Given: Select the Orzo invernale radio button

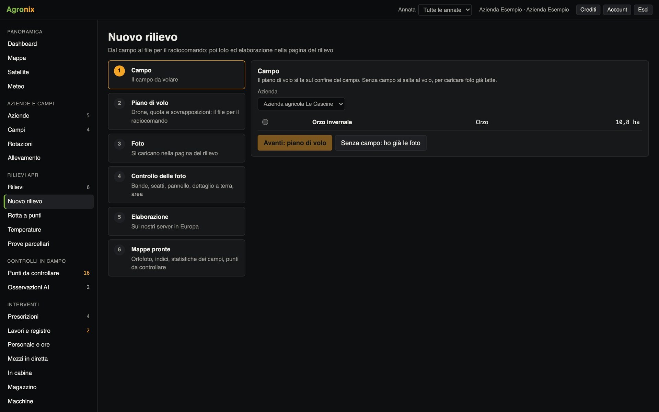Looking at the screenshot, I should 265,122.
